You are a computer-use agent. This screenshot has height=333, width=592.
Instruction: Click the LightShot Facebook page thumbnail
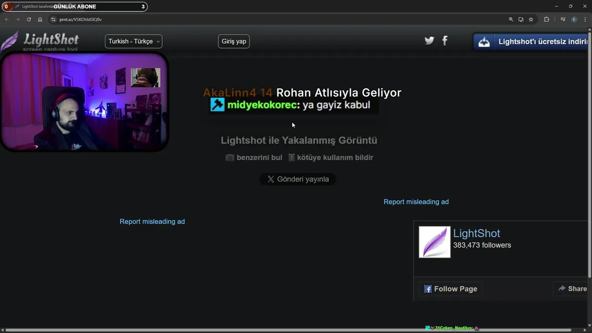435,242
